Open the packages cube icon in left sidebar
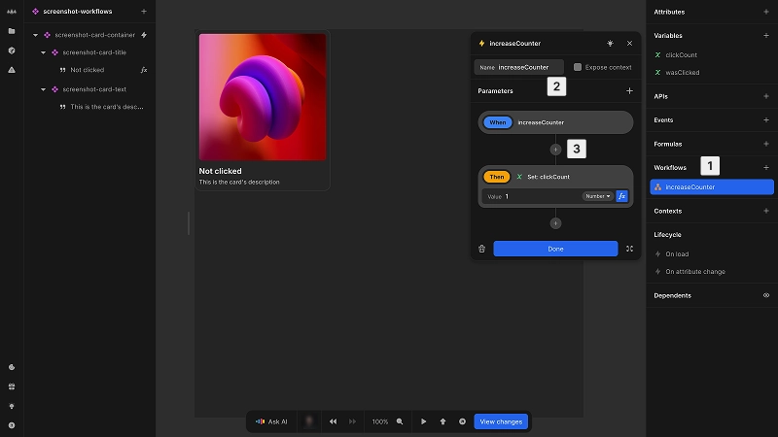 tap(12, 50)
